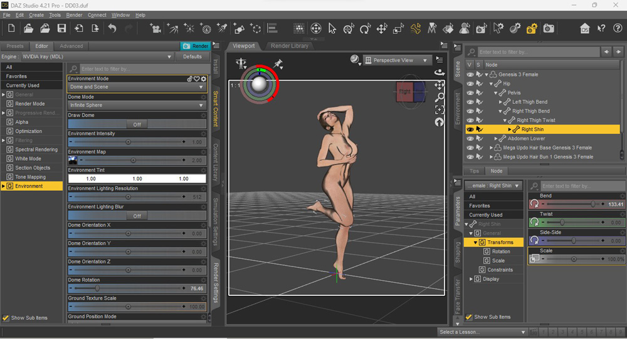Hide Mega Updo Hair Bun 1 node
Image resolution: width=627 pixels, height=339 pixels.
click(470, 157)
